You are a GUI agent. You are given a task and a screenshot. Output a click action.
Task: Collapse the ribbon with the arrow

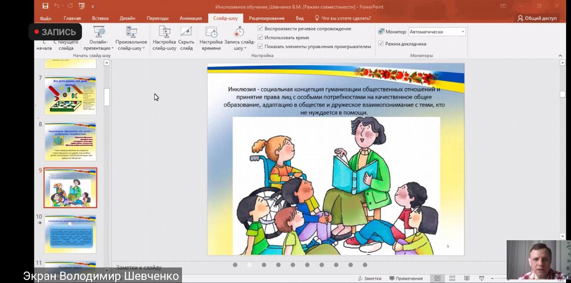pyautogui.click(x=560, y=56)
